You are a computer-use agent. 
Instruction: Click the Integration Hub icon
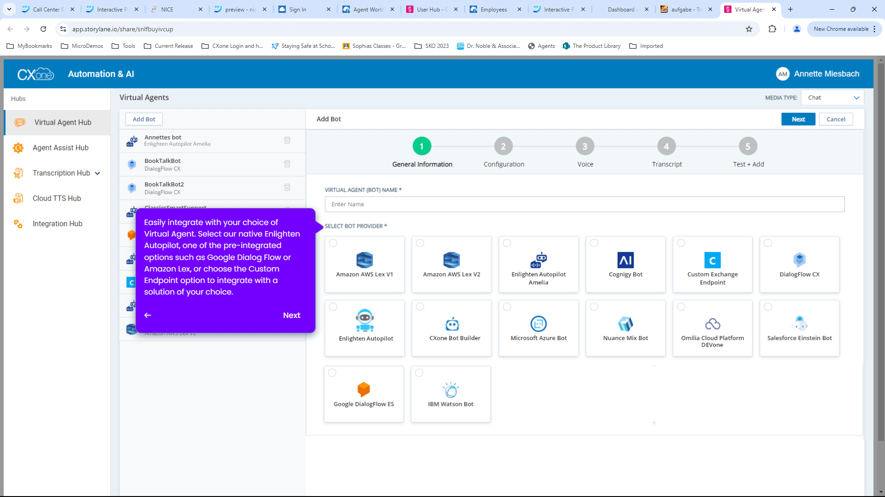pos(18,224)
